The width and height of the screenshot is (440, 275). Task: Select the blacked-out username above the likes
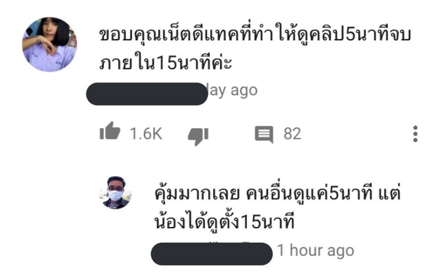147,93
